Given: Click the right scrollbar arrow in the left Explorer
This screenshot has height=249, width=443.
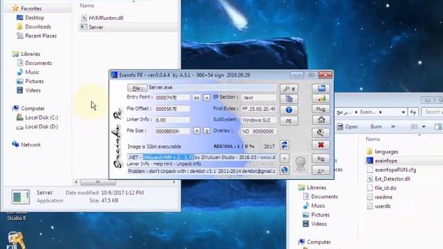Looking at the screenshot, I should pyautogui.click(x=174, y=182).
